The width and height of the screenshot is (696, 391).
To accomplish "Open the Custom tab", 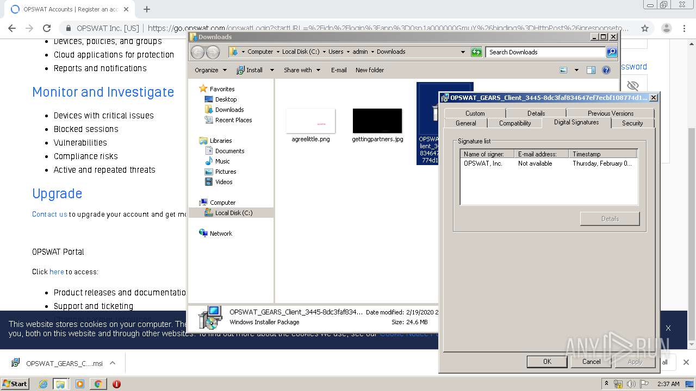I will (475, 113).
